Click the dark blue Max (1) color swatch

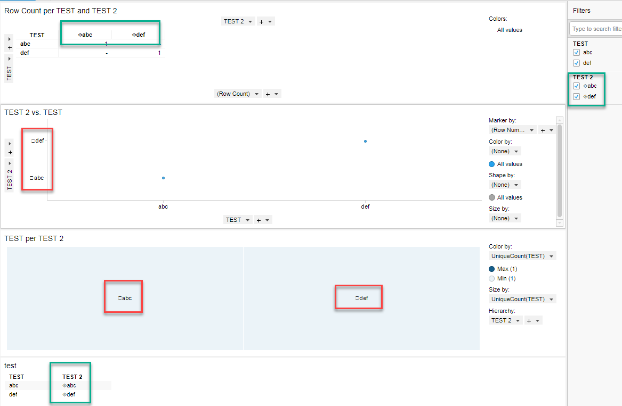492,269
